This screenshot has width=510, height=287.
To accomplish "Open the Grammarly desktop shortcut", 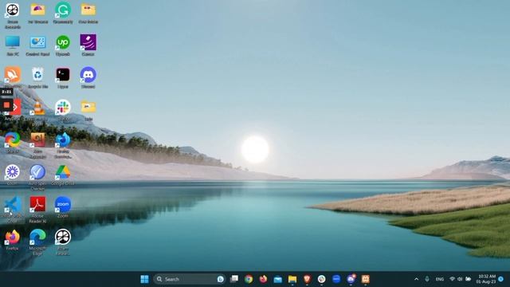I will [63, 13].
